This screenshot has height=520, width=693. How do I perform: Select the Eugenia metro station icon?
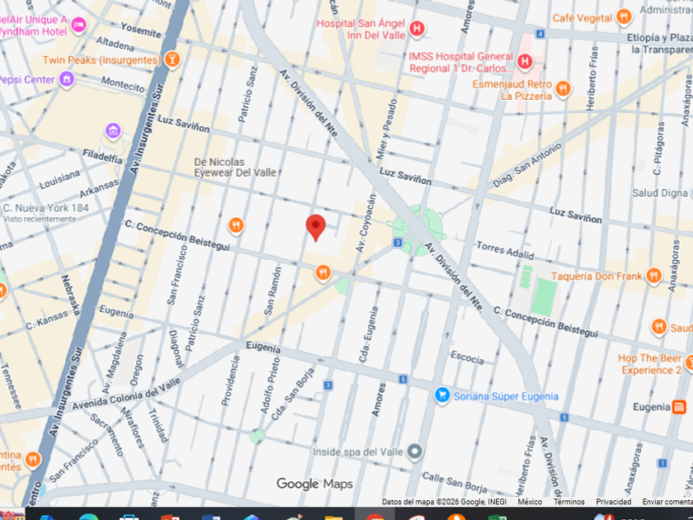[x=679, y=407]
